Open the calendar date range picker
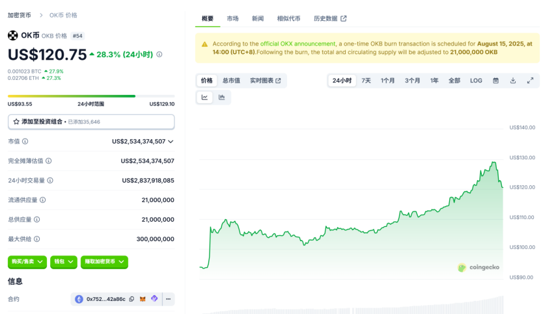This screenshot has width=541, height=314. coord(496,81)
